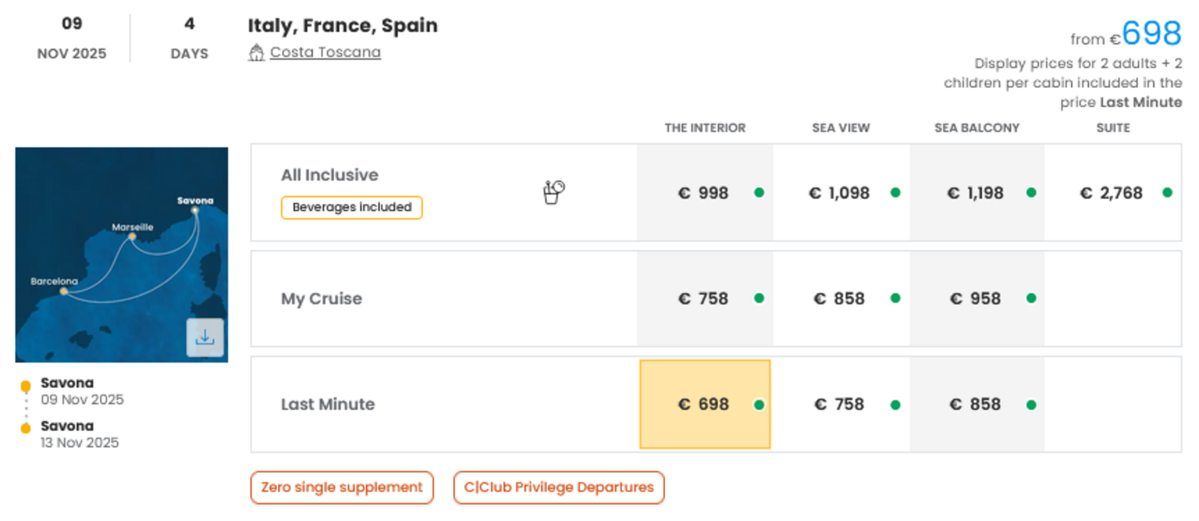Pick Last Minute Sea View €758

[x=840, y=404]
